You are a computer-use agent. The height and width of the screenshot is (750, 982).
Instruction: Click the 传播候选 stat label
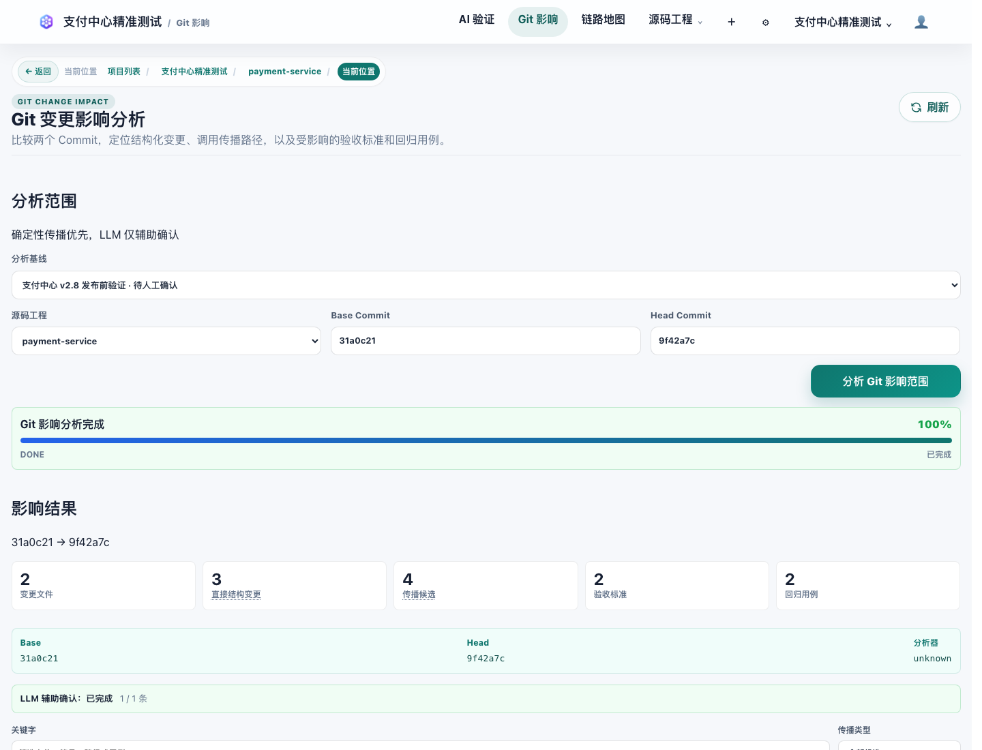click(419, 595)
